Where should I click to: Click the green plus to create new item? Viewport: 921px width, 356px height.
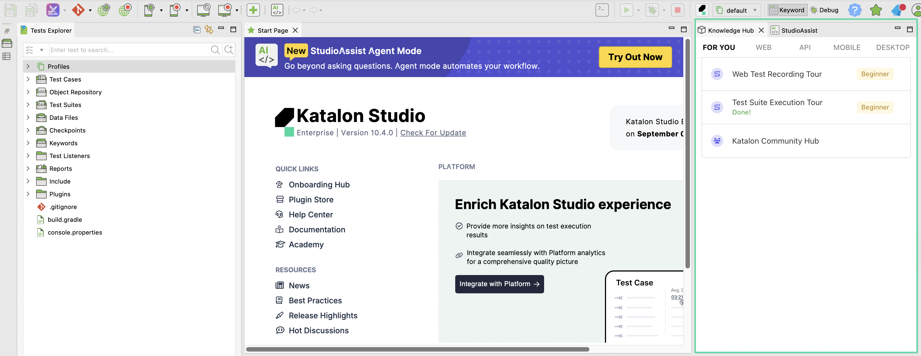pos(254,10)
